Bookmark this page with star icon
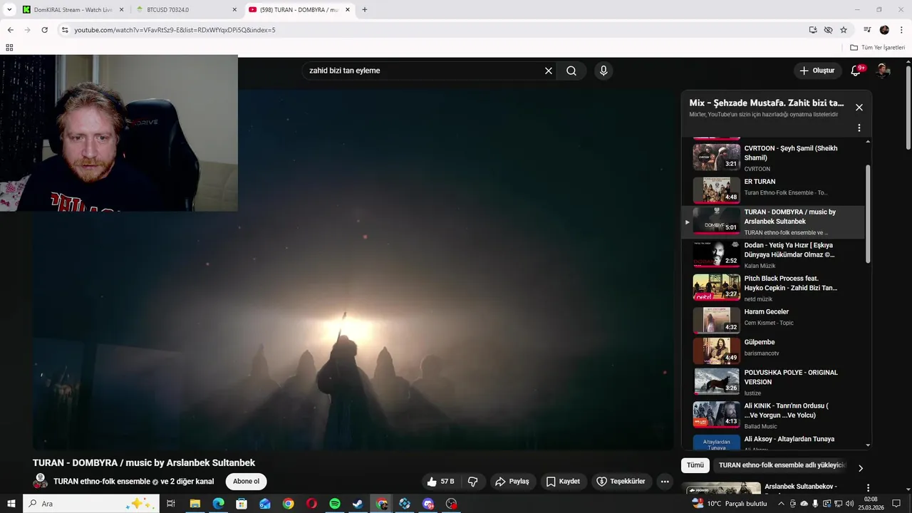Screen dimensions: 912x513 tap(844, 30)
